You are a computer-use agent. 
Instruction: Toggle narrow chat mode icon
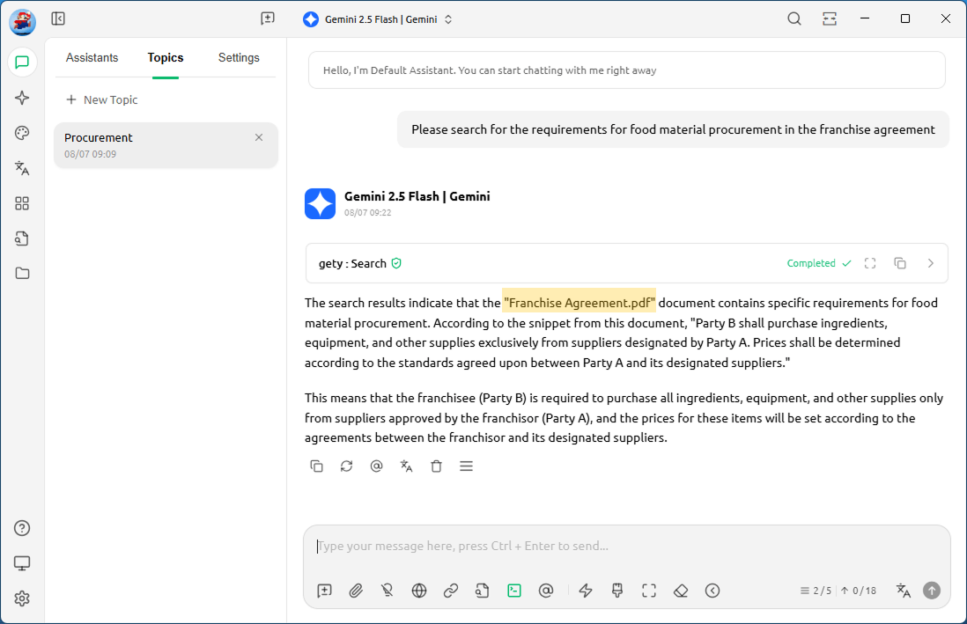(x=830, y=18)
